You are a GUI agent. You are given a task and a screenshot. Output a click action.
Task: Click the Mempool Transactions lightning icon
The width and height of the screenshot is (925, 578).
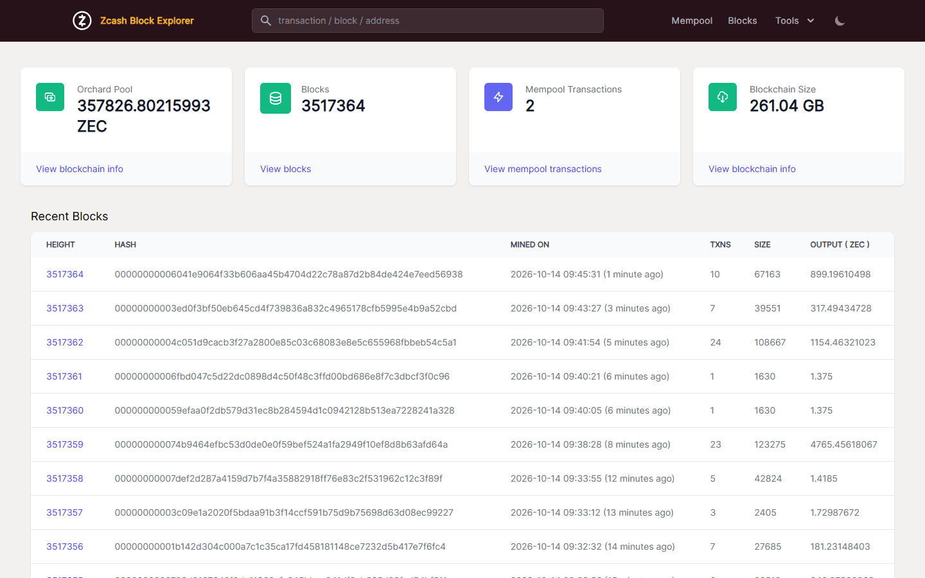click(x=498, y=97)
